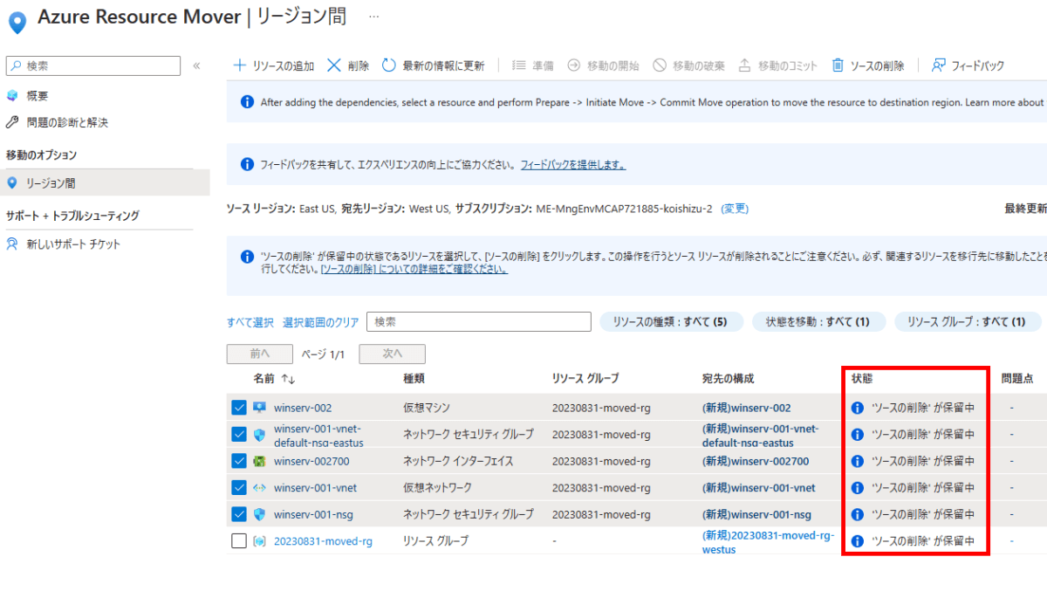Click the 宛先の構成 column header

point(728,379)
